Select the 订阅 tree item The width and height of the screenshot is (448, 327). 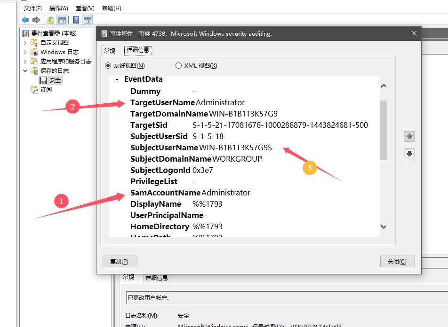tap(46, 90)
